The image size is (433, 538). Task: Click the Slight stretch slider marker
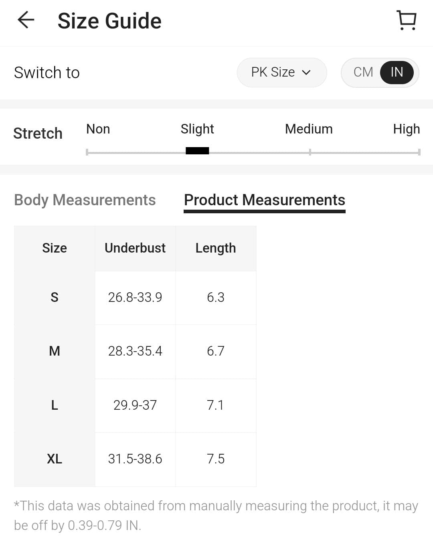197,151
